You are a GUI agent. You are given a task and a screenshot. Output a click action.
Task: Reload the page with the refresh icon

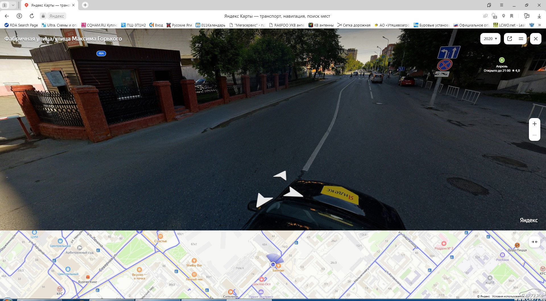(x=32, y=16)
